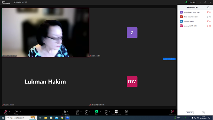Select the purple Z avatar tile
The height and width of the screenshot is (120, 213).
point(132,33)
